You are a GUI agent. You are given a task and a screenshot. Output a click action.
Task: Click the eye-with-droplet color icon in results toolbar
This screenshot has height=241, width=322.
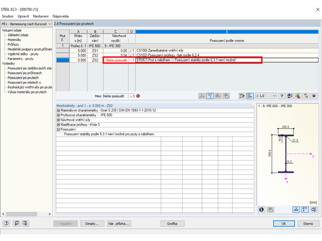pyautogui.click(x=226, y=96)
